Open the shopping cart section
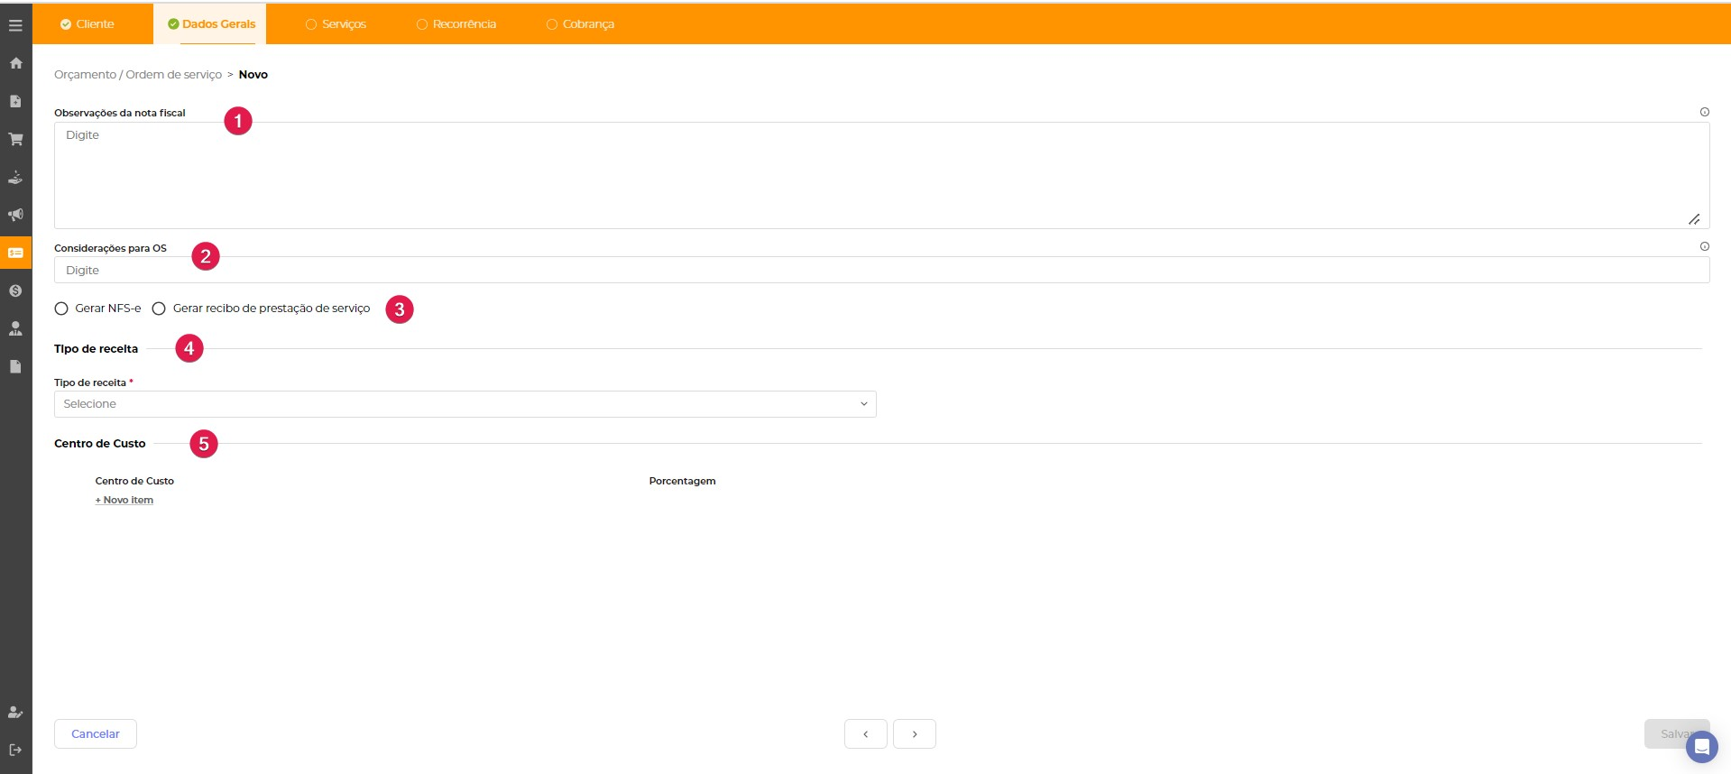The image size is (1731, 774). click(15, 139)
